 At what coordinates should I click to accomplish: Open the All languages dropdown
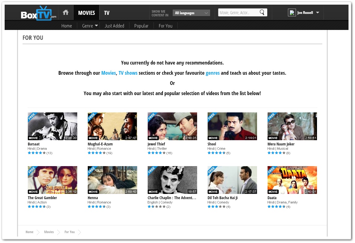(x=191, y=13)
